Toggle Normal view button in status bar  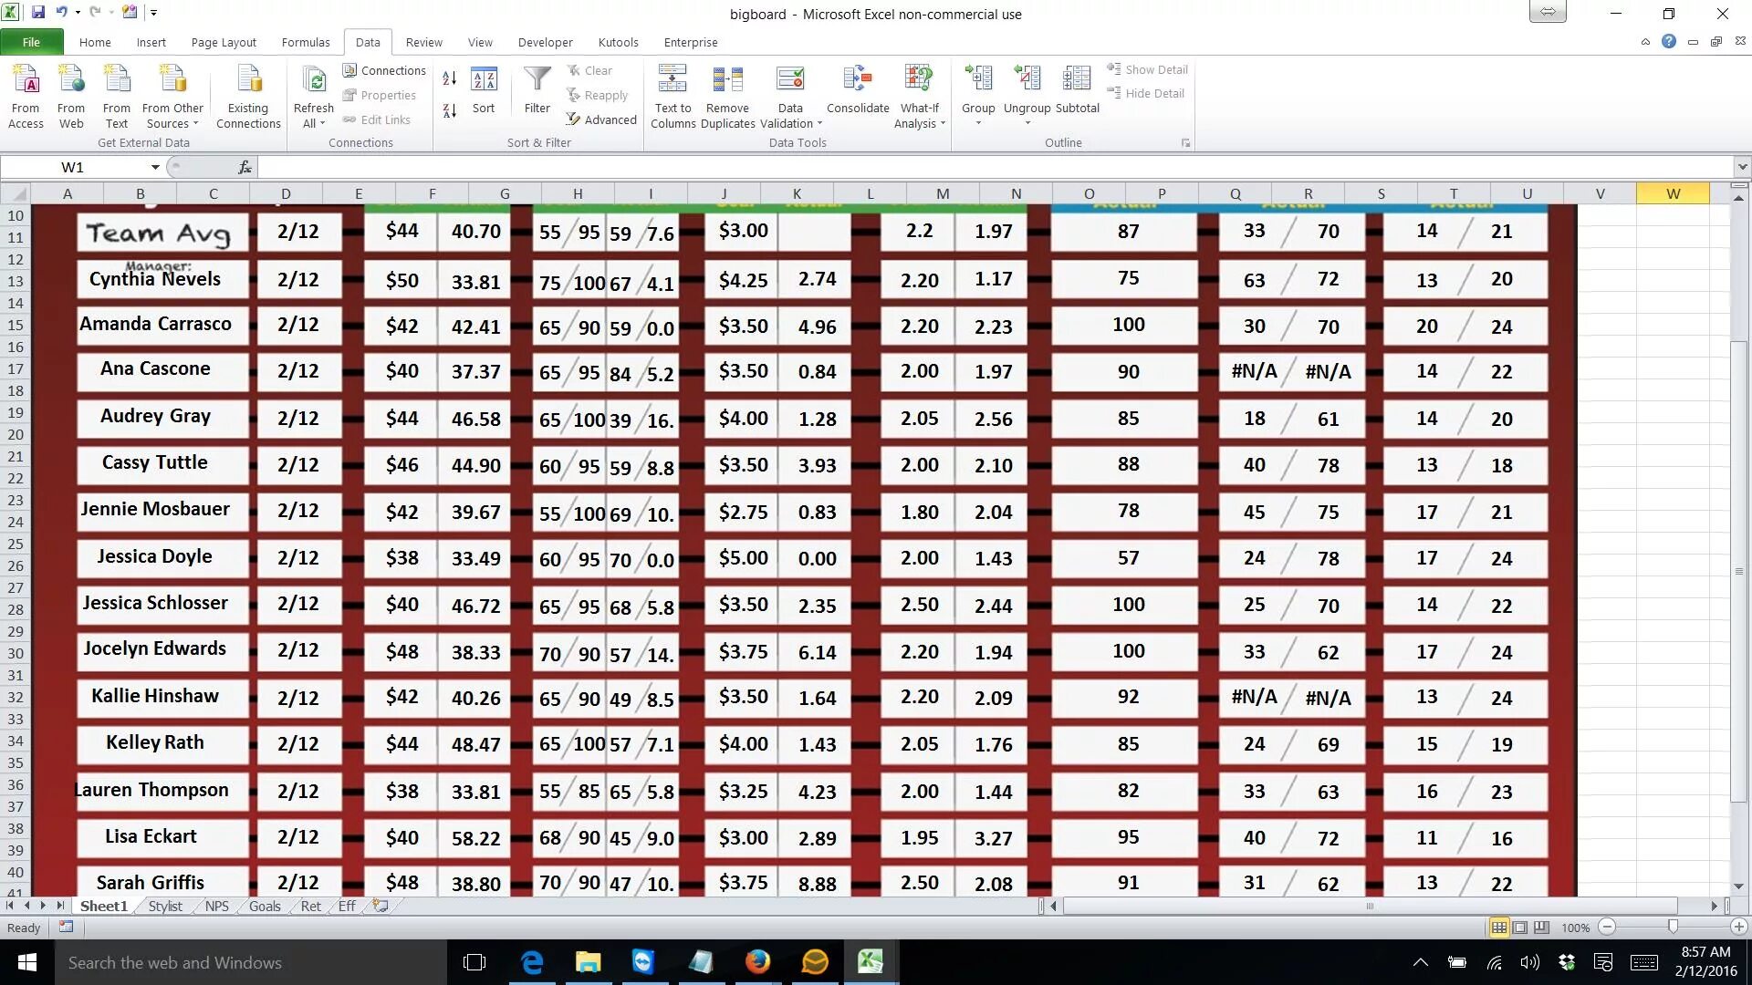[x=1498, y=928]
